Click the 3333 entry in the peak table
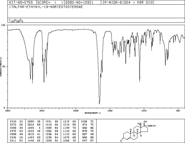Image resolution: width=185 pixels, height=143 pixels. point(13,122)
